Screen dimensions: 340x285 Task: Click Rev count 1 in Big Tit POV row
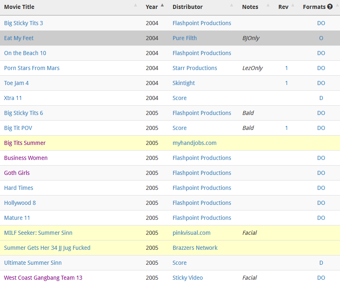tap(287, 128)
